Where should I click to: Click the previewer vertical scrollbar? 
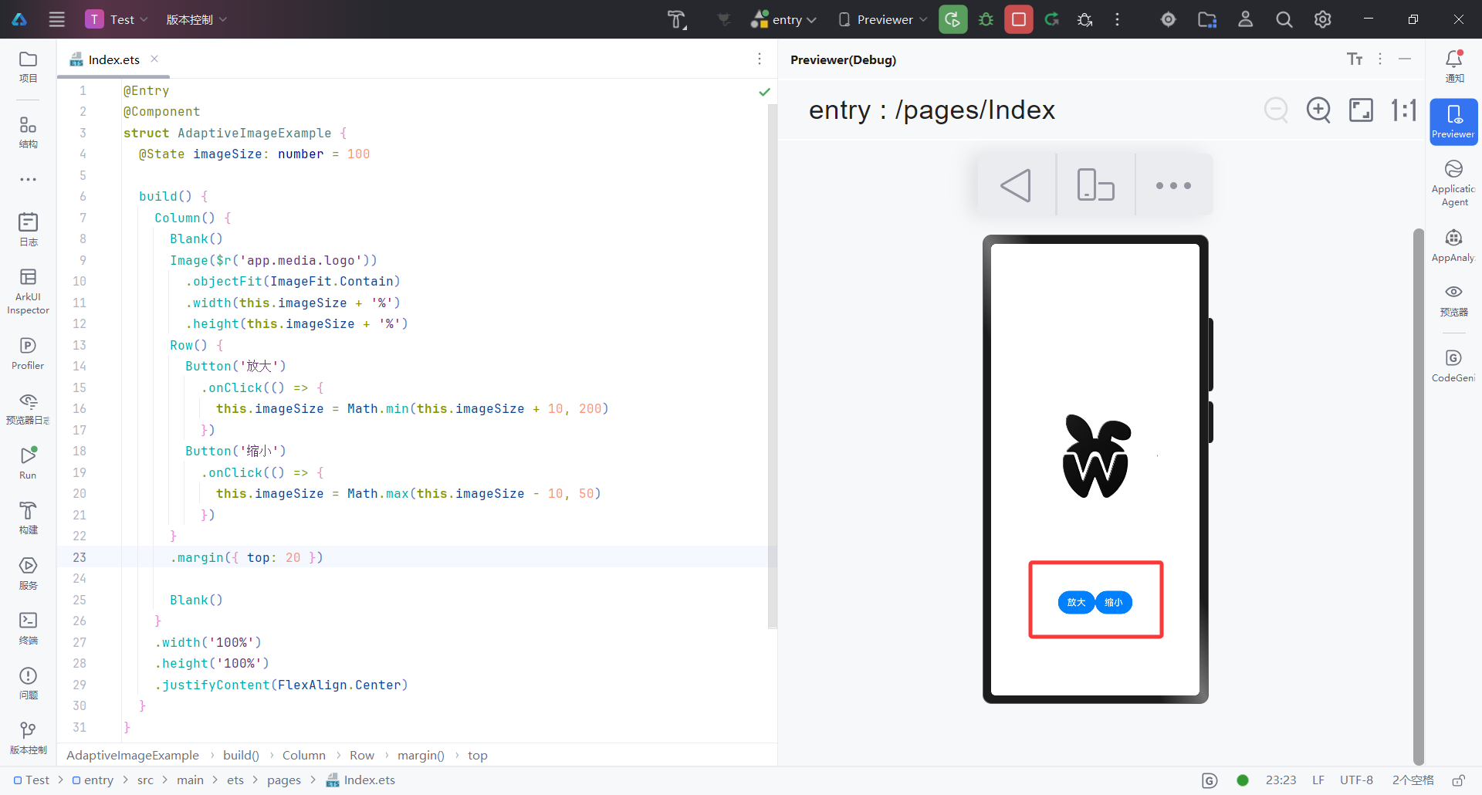[x=1418, y=496]
